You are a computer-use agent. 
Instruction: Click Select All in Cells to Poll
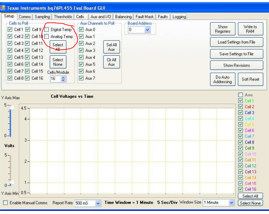[x=58, y=47]
